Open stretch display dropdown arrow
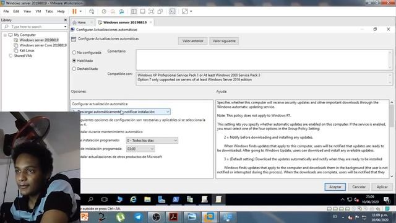Viewport: 396px width, 223px height. (x=191, y=11)
